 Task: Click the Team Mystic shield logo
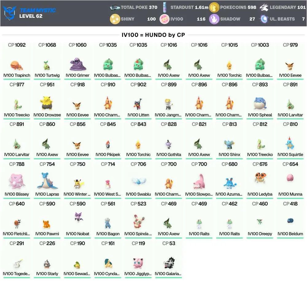[x=10, y=13]
